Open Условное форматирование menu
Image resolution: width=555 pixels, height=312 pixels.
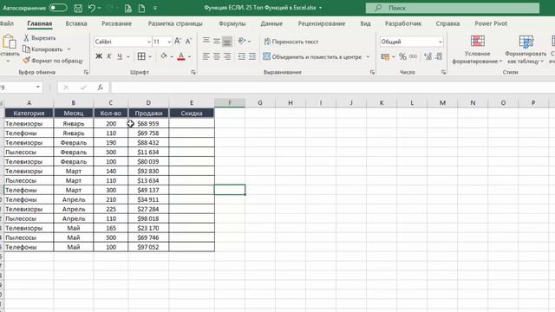click(x=477, y=49)
